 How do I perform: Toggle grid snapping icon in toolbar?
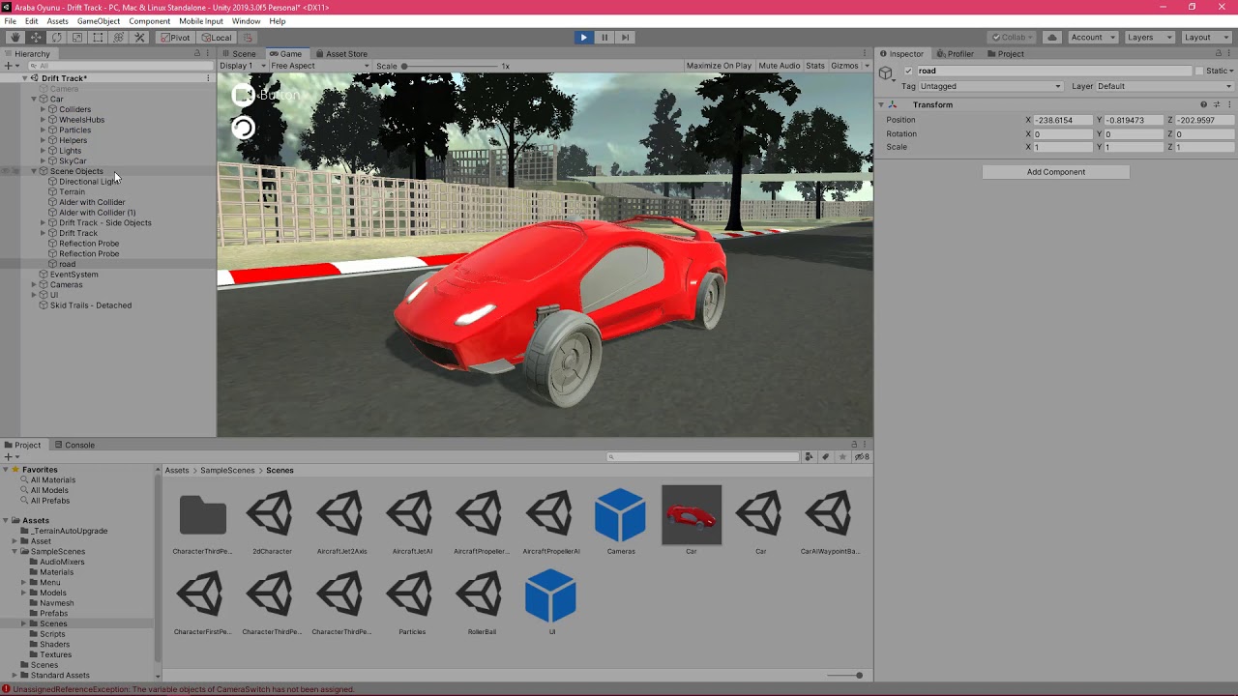pos(248,38)
